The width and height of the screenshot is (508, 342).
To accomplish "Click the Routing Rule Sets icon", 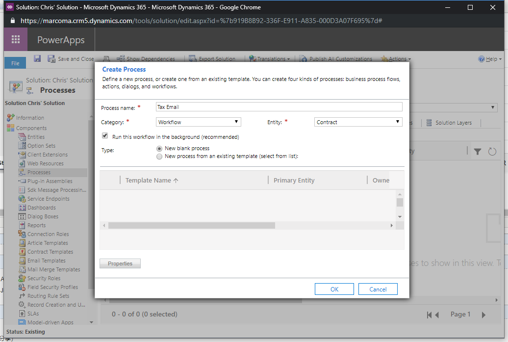I will [22, 296].
